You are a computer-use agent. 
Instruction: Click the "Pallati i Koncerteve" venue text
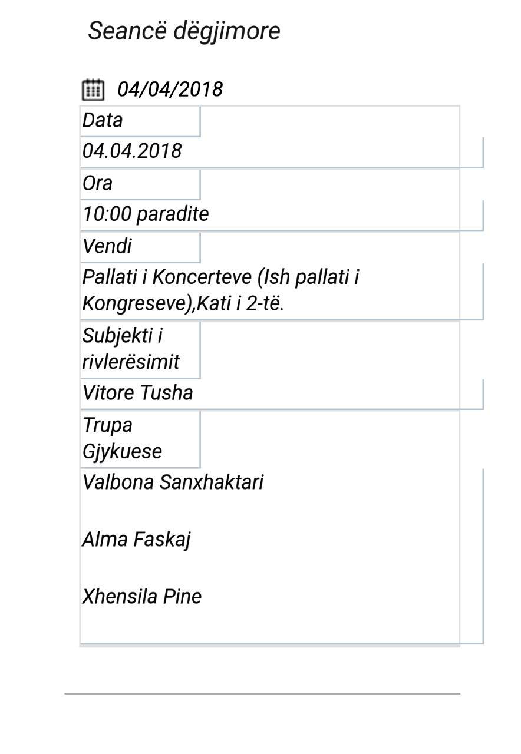[220, 277]
